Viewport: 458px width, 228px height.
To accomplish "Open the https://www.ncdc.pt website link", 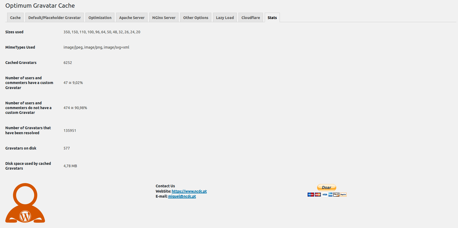I will tap(189, 191).
